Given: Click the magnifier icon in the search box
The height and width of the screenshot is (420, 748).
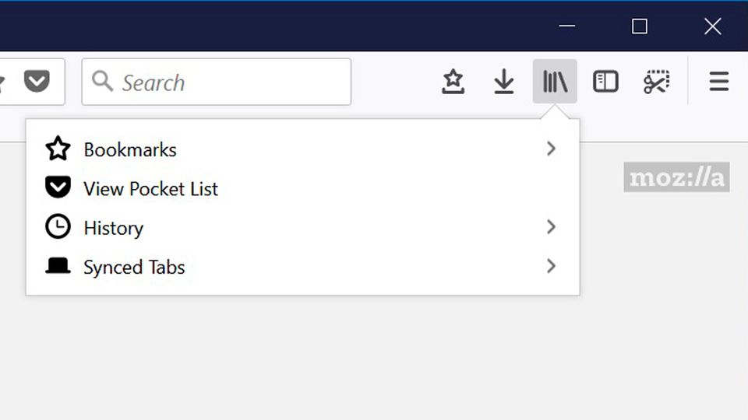Looking at the screenshot, I should tap(102, 81).
